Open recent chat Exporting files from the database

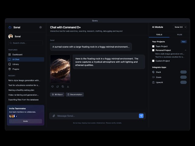(23, 100)
